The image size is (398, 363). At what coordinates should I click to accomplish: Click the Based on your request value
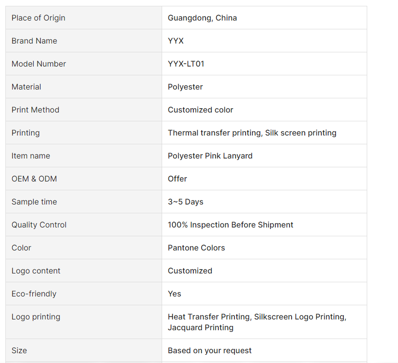click(209, 351)
